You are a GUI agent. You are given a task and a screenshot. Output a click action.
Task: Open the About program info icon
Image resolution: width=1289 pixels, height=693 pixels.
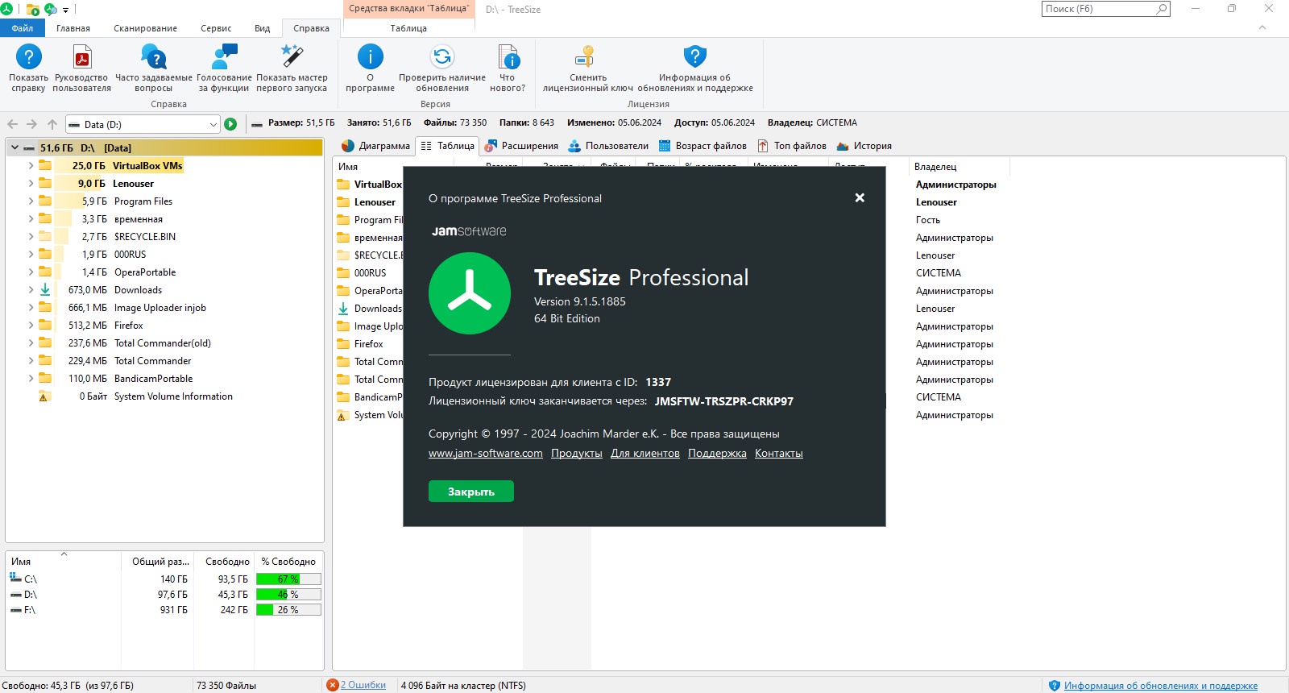(371, 57)
